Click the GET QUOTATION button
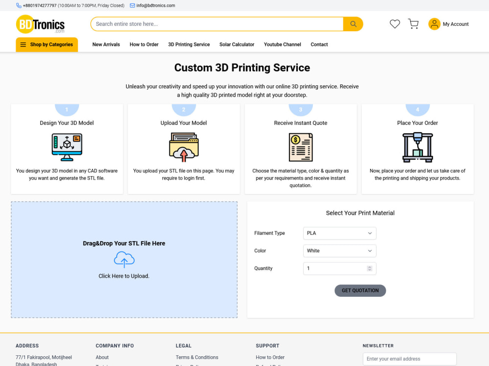The width and height of the screenshot is (489, 366). [x=360, y=290]
